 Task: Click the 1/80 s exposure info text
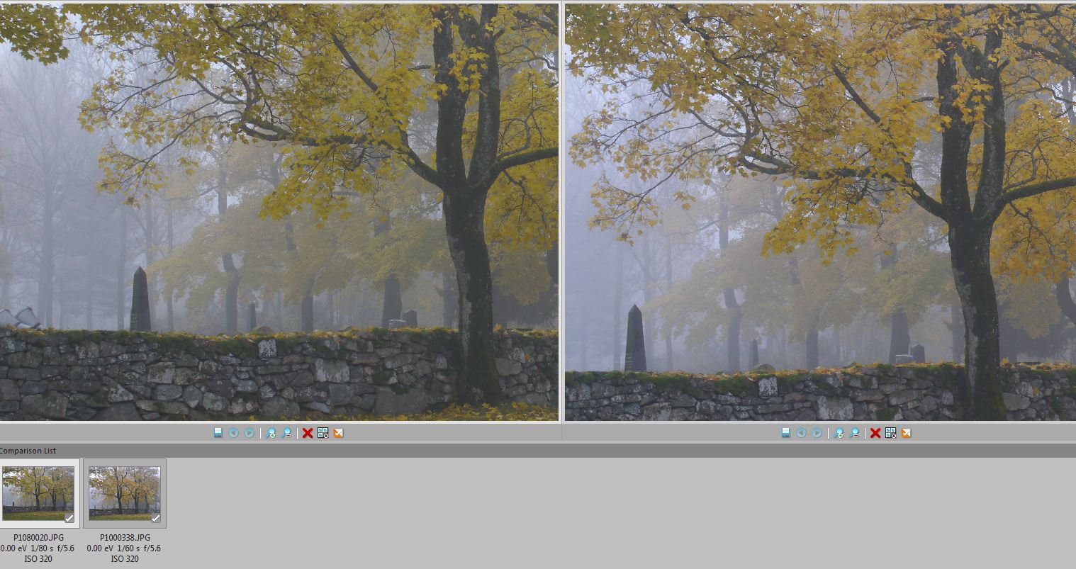43,548
